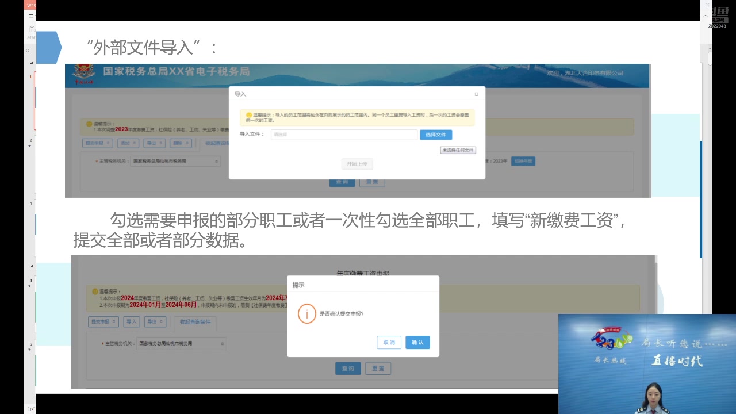
Task: Click the lower 导入 button
Action: pyautogui.click(x=132, y=321)
